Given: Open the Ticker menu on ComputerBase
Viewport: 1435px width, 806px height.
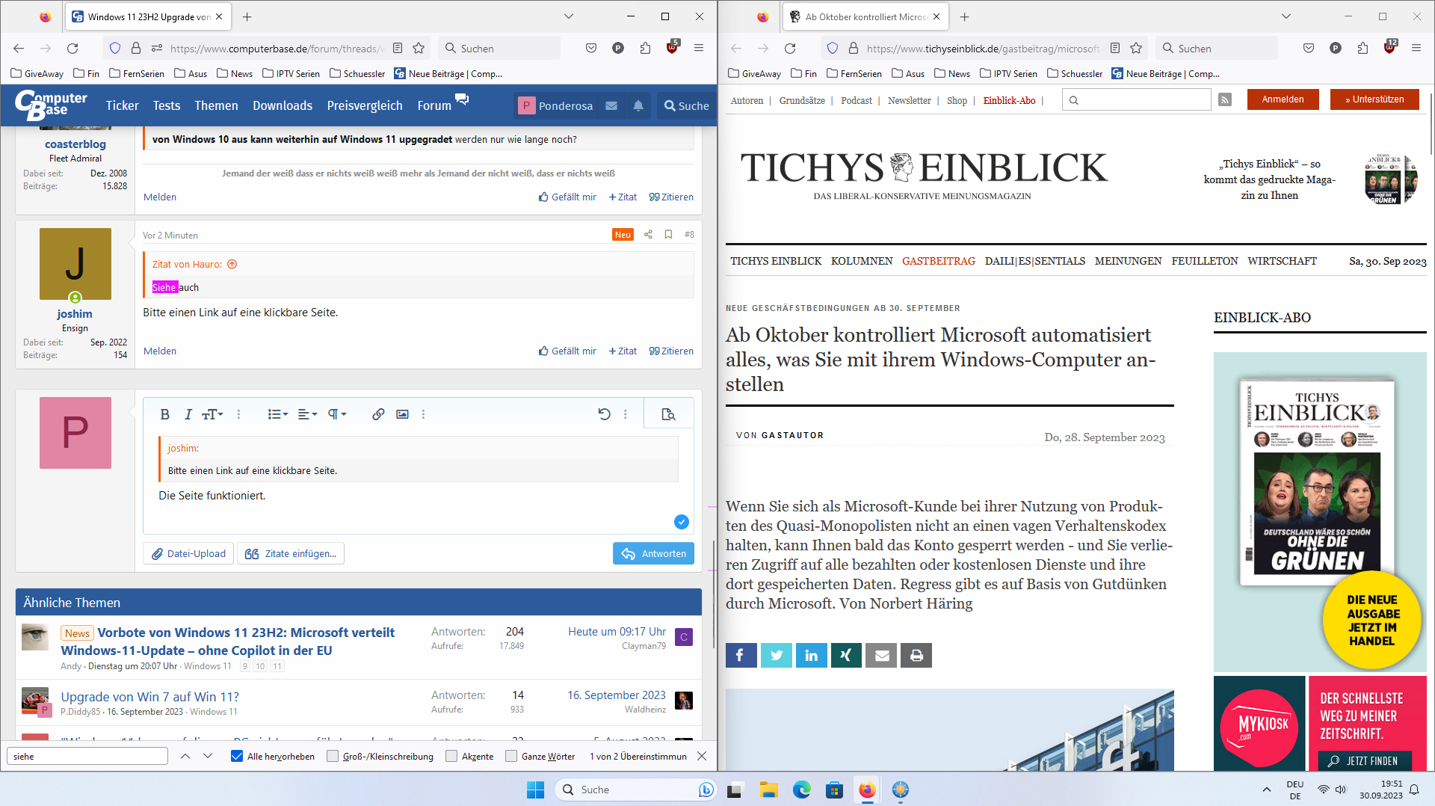Looking at the screenshot, I should [122, 105].
